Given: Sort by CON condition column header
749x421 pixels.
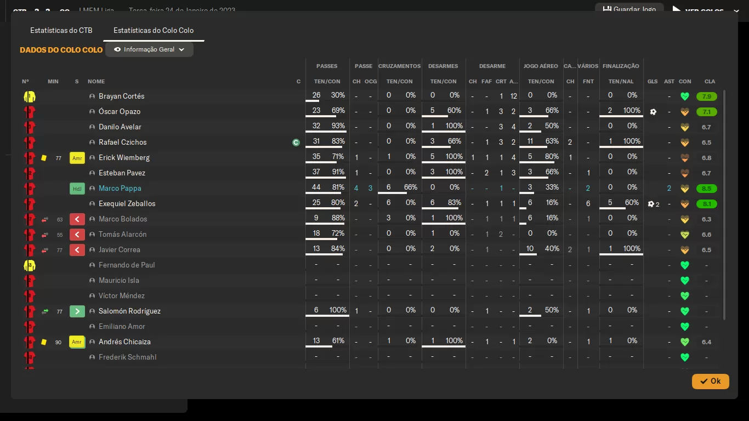Looking at the screenshot, I should pos(685,82).
